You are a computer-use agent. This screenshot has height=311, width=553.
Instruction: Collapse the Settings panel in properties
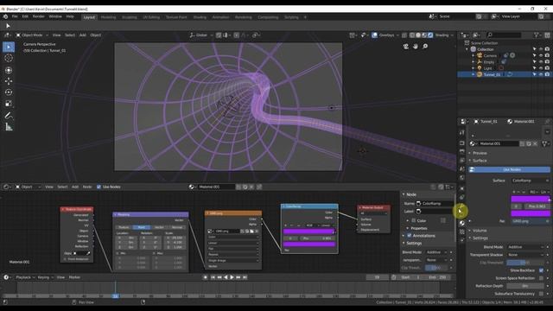click(480, 238)
